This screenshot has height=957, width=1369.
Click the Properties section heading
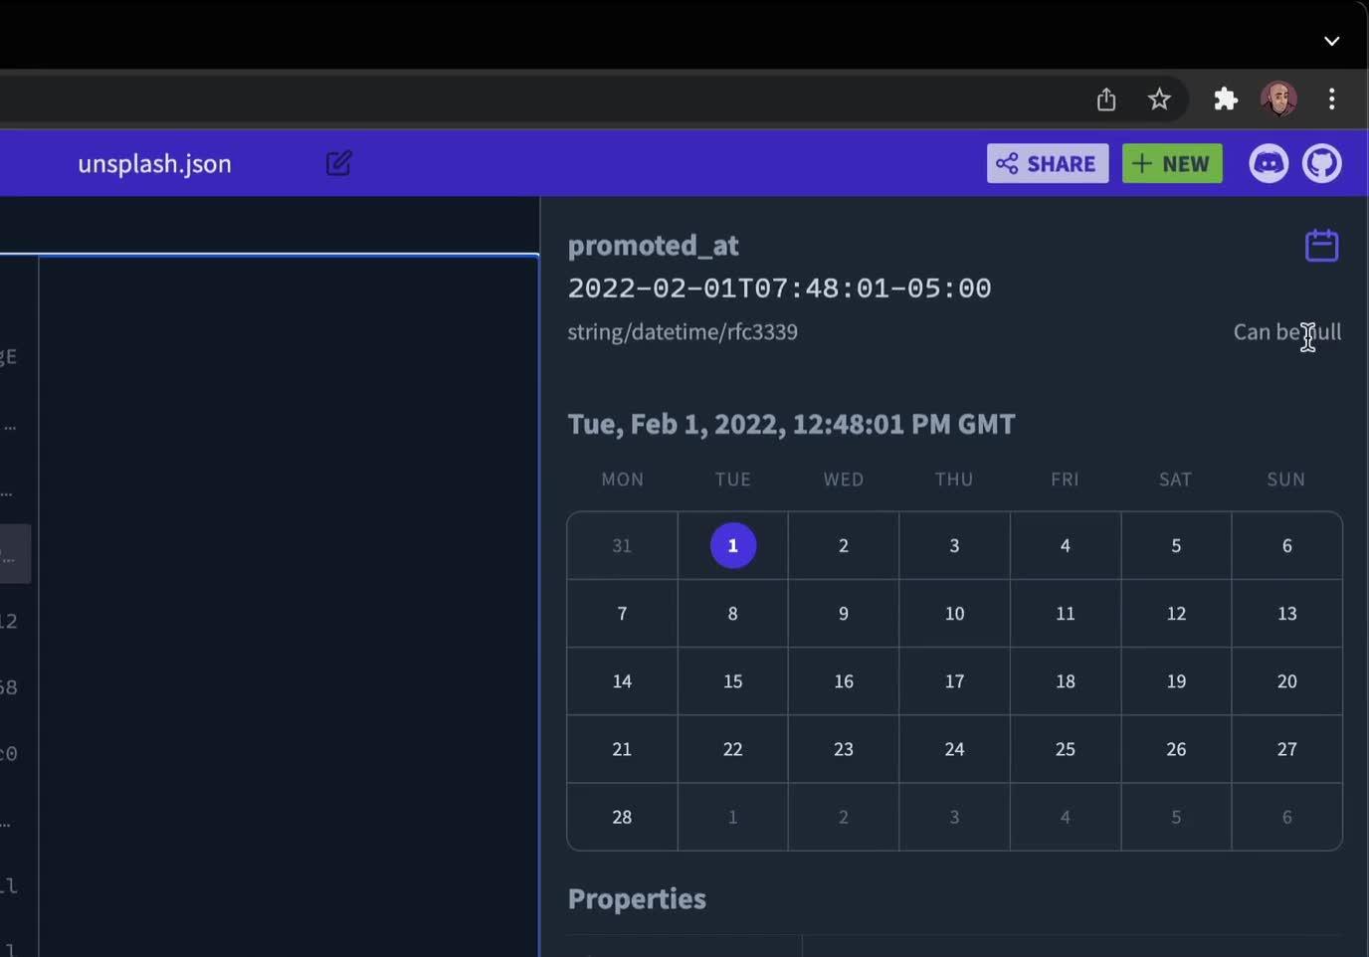[x=637, y=898]
